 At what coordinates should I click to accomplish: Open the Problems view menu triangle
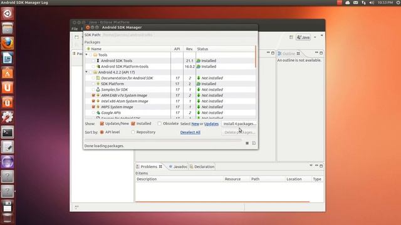click(311, 166)
